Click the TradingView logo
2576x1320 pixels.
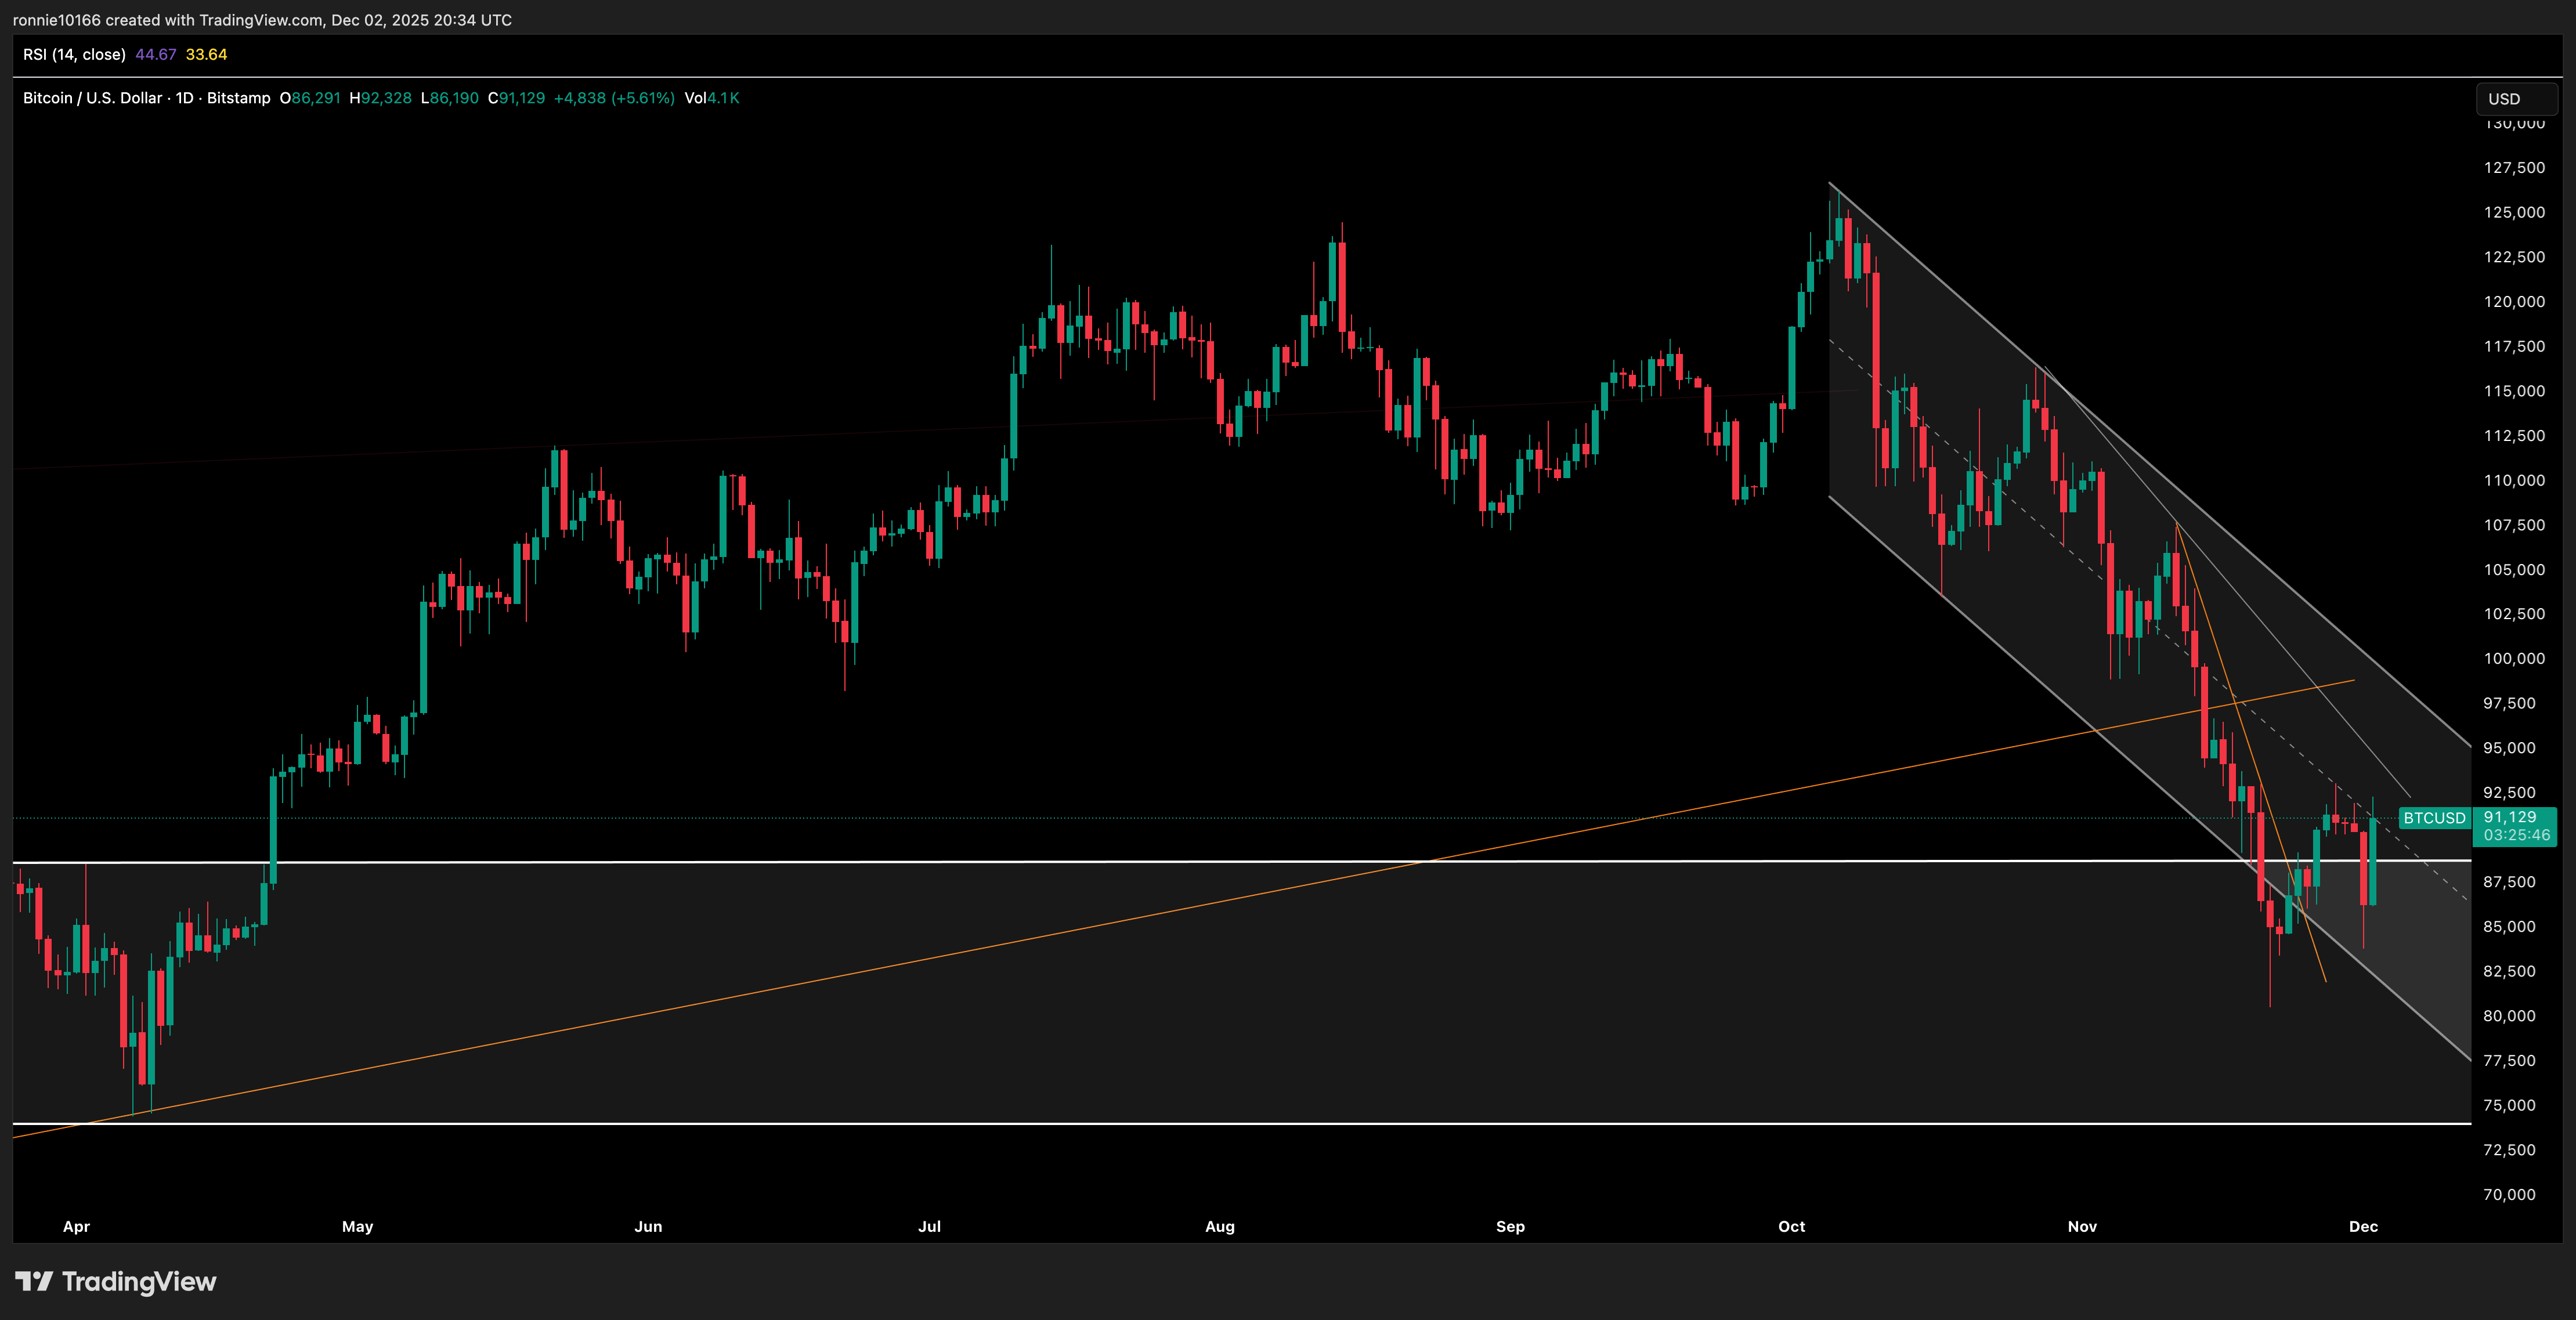[x=115, y=1281]
